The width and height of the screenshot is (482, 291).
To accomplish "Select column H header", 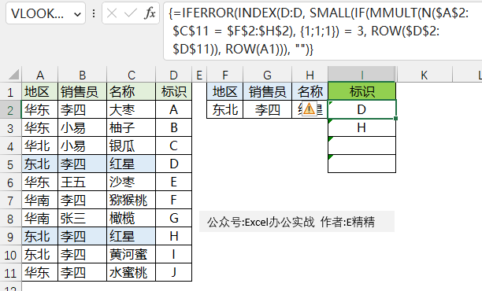I will (310, 76).
